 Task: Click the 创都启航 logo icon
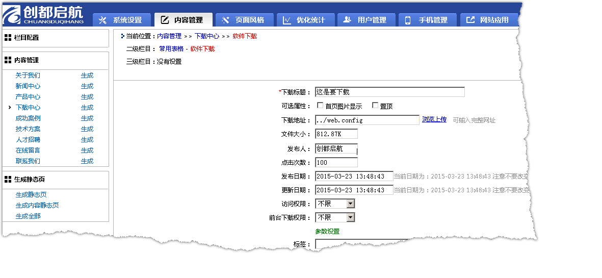[x=12, y=15]
